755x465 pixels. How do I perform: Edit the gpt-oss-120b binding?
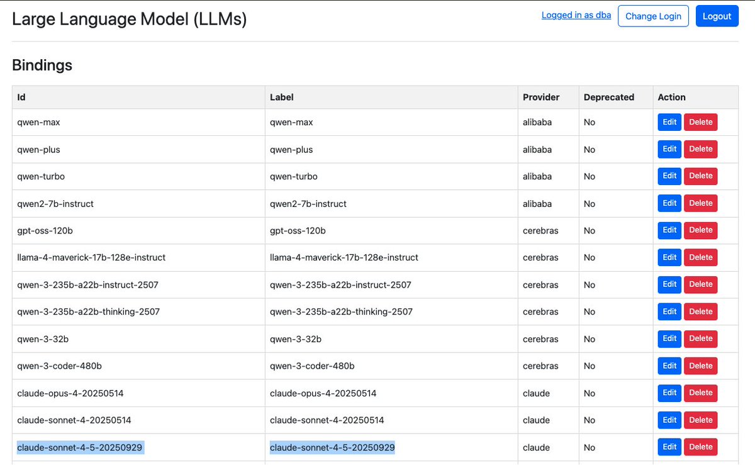click(x=669, y=230)
